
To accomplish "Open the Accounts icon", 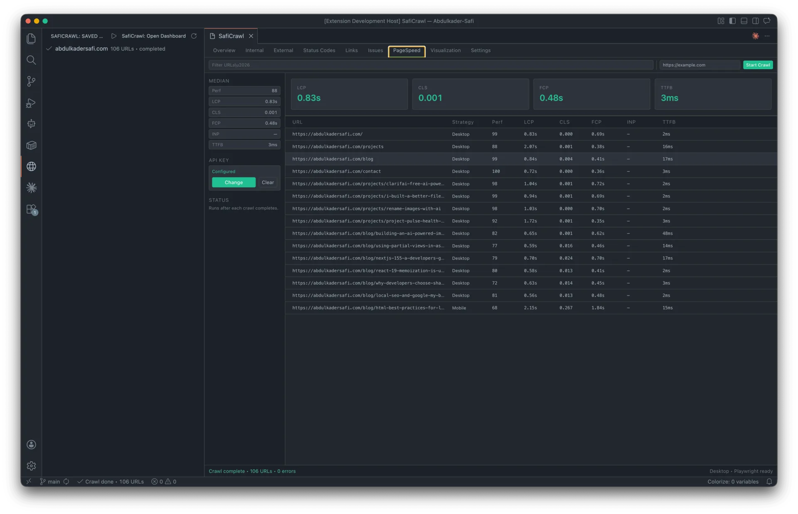I will pyautogui.click(x=31, y=445).
